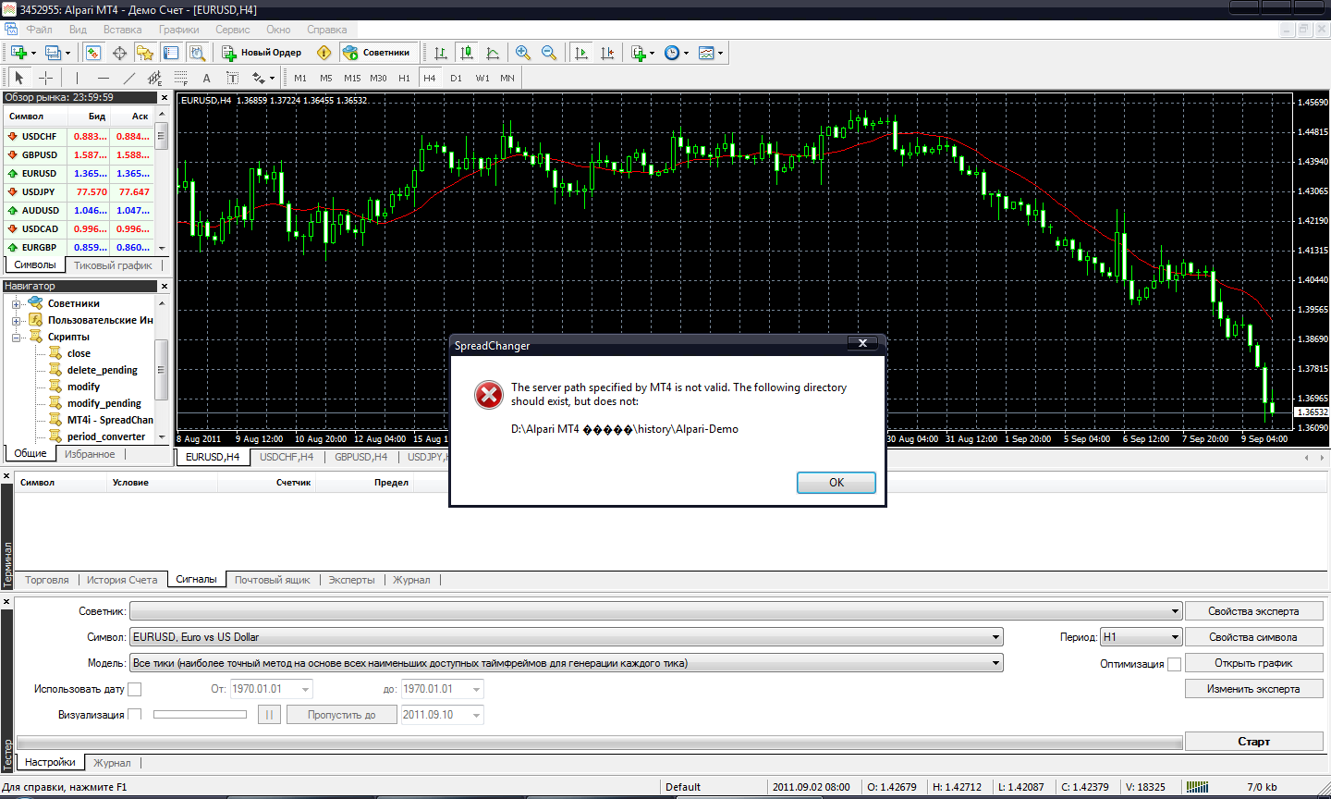1331x799 pixels.
Task: Select the trendline drawing tool
Action: point(128,78)
